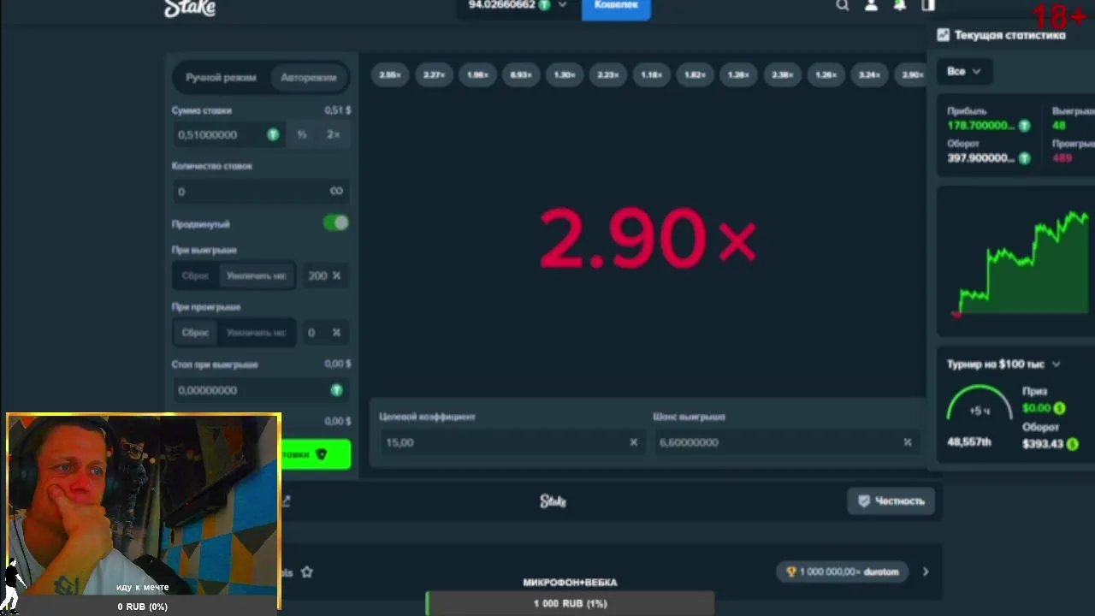Viewport: 1095px width, 616px height.
Task: Expand the balance currency dropdown
Action: coord(562,5)
